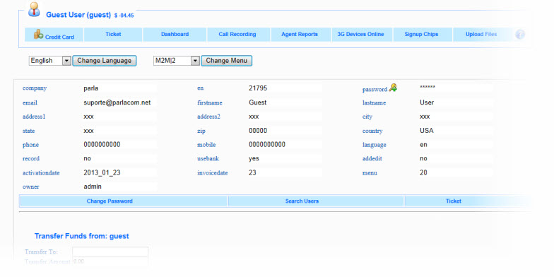554x277 pixels.
Task: Click usebank value yes
Action: (254, 158)
